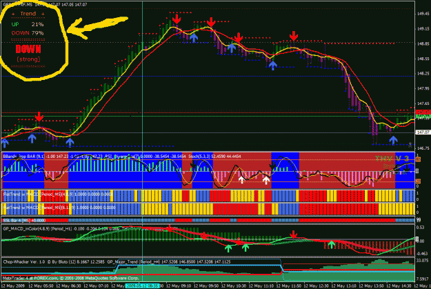The height and width of the screenshot is (289, 431).
Task: Click the blue up arrow below 11:10 candles
Action: point(272,66)
